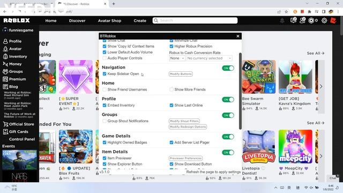Screen dimensions: 343x193
Task: Click Modify Shout Filters button
Action: (184, 121)
